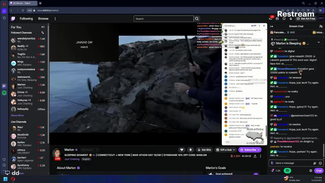Open the Windows Start menu
The height and width of the screenshot is (183, 325).
pos(5,179)
